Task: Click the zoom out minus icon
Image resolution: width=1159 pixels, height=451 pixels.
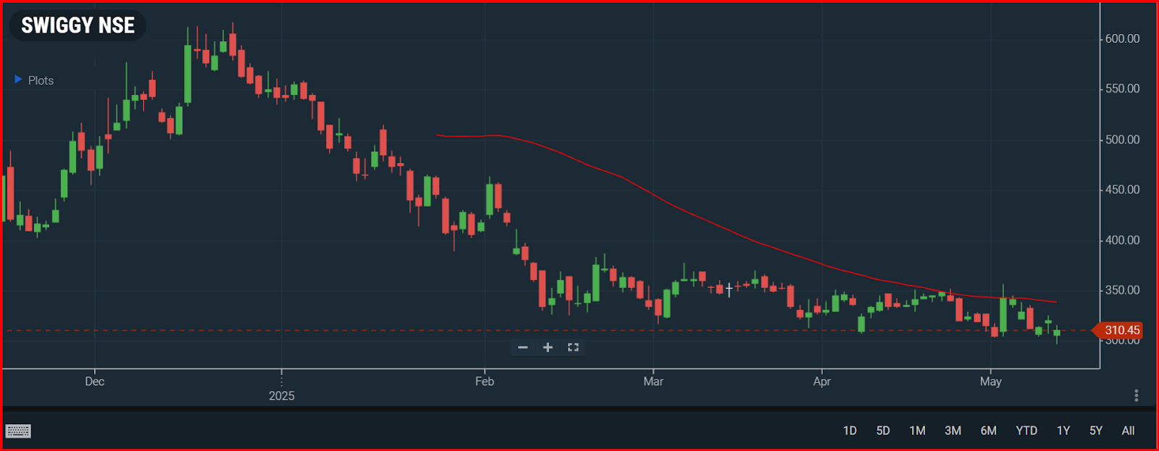Action: pyautogui.click(x=523, y=347)
